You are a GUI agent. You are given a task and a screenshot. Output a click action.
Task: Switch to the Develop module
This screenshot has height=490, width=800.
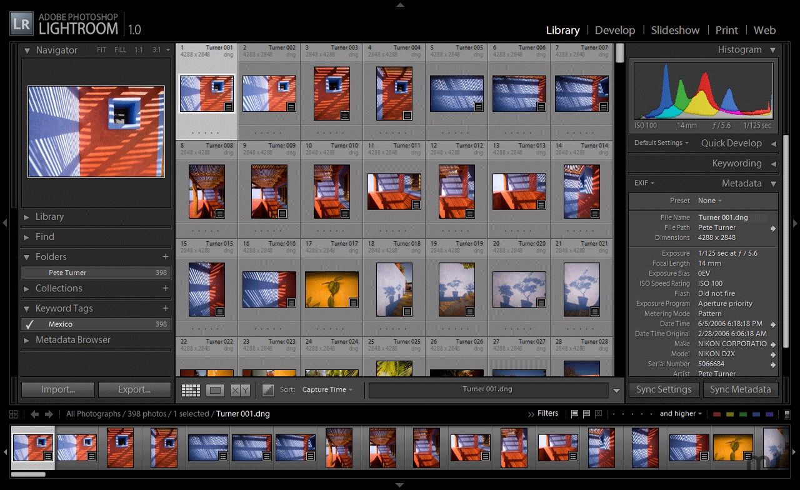click(615, 30)
